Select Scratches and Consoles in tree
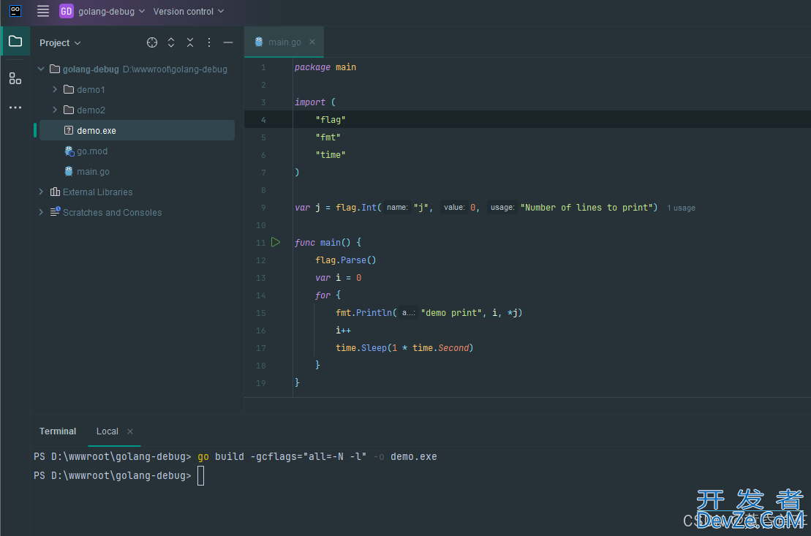Viewport: 811px width, 536px height. [112, 213]
